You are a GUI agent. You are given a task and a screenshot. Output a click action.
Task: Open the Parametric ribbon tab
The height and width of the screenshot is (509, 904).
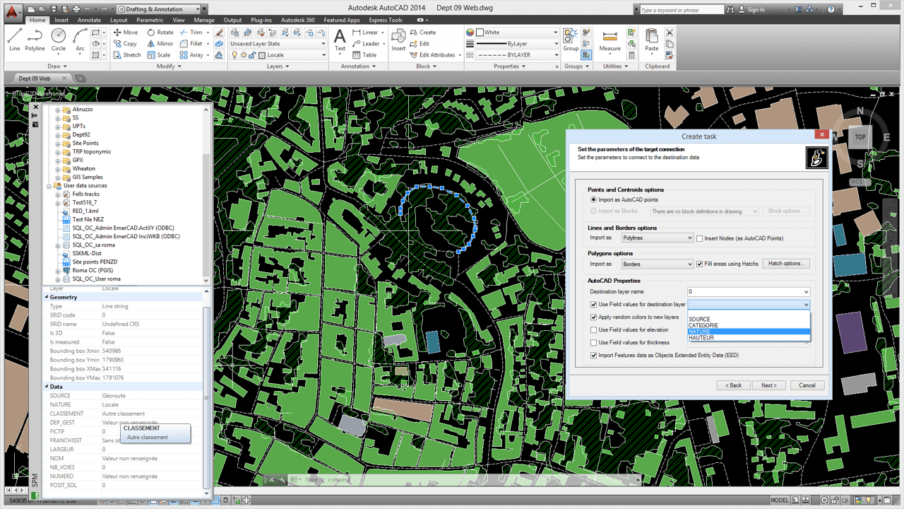click(x=150, y=20)
